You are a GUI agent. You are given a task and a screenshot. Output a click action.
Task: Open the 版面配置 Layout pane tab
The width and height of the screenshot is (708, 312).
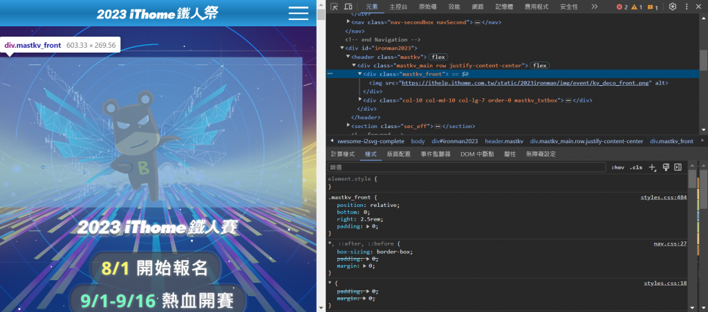click(x=399, y=154)
